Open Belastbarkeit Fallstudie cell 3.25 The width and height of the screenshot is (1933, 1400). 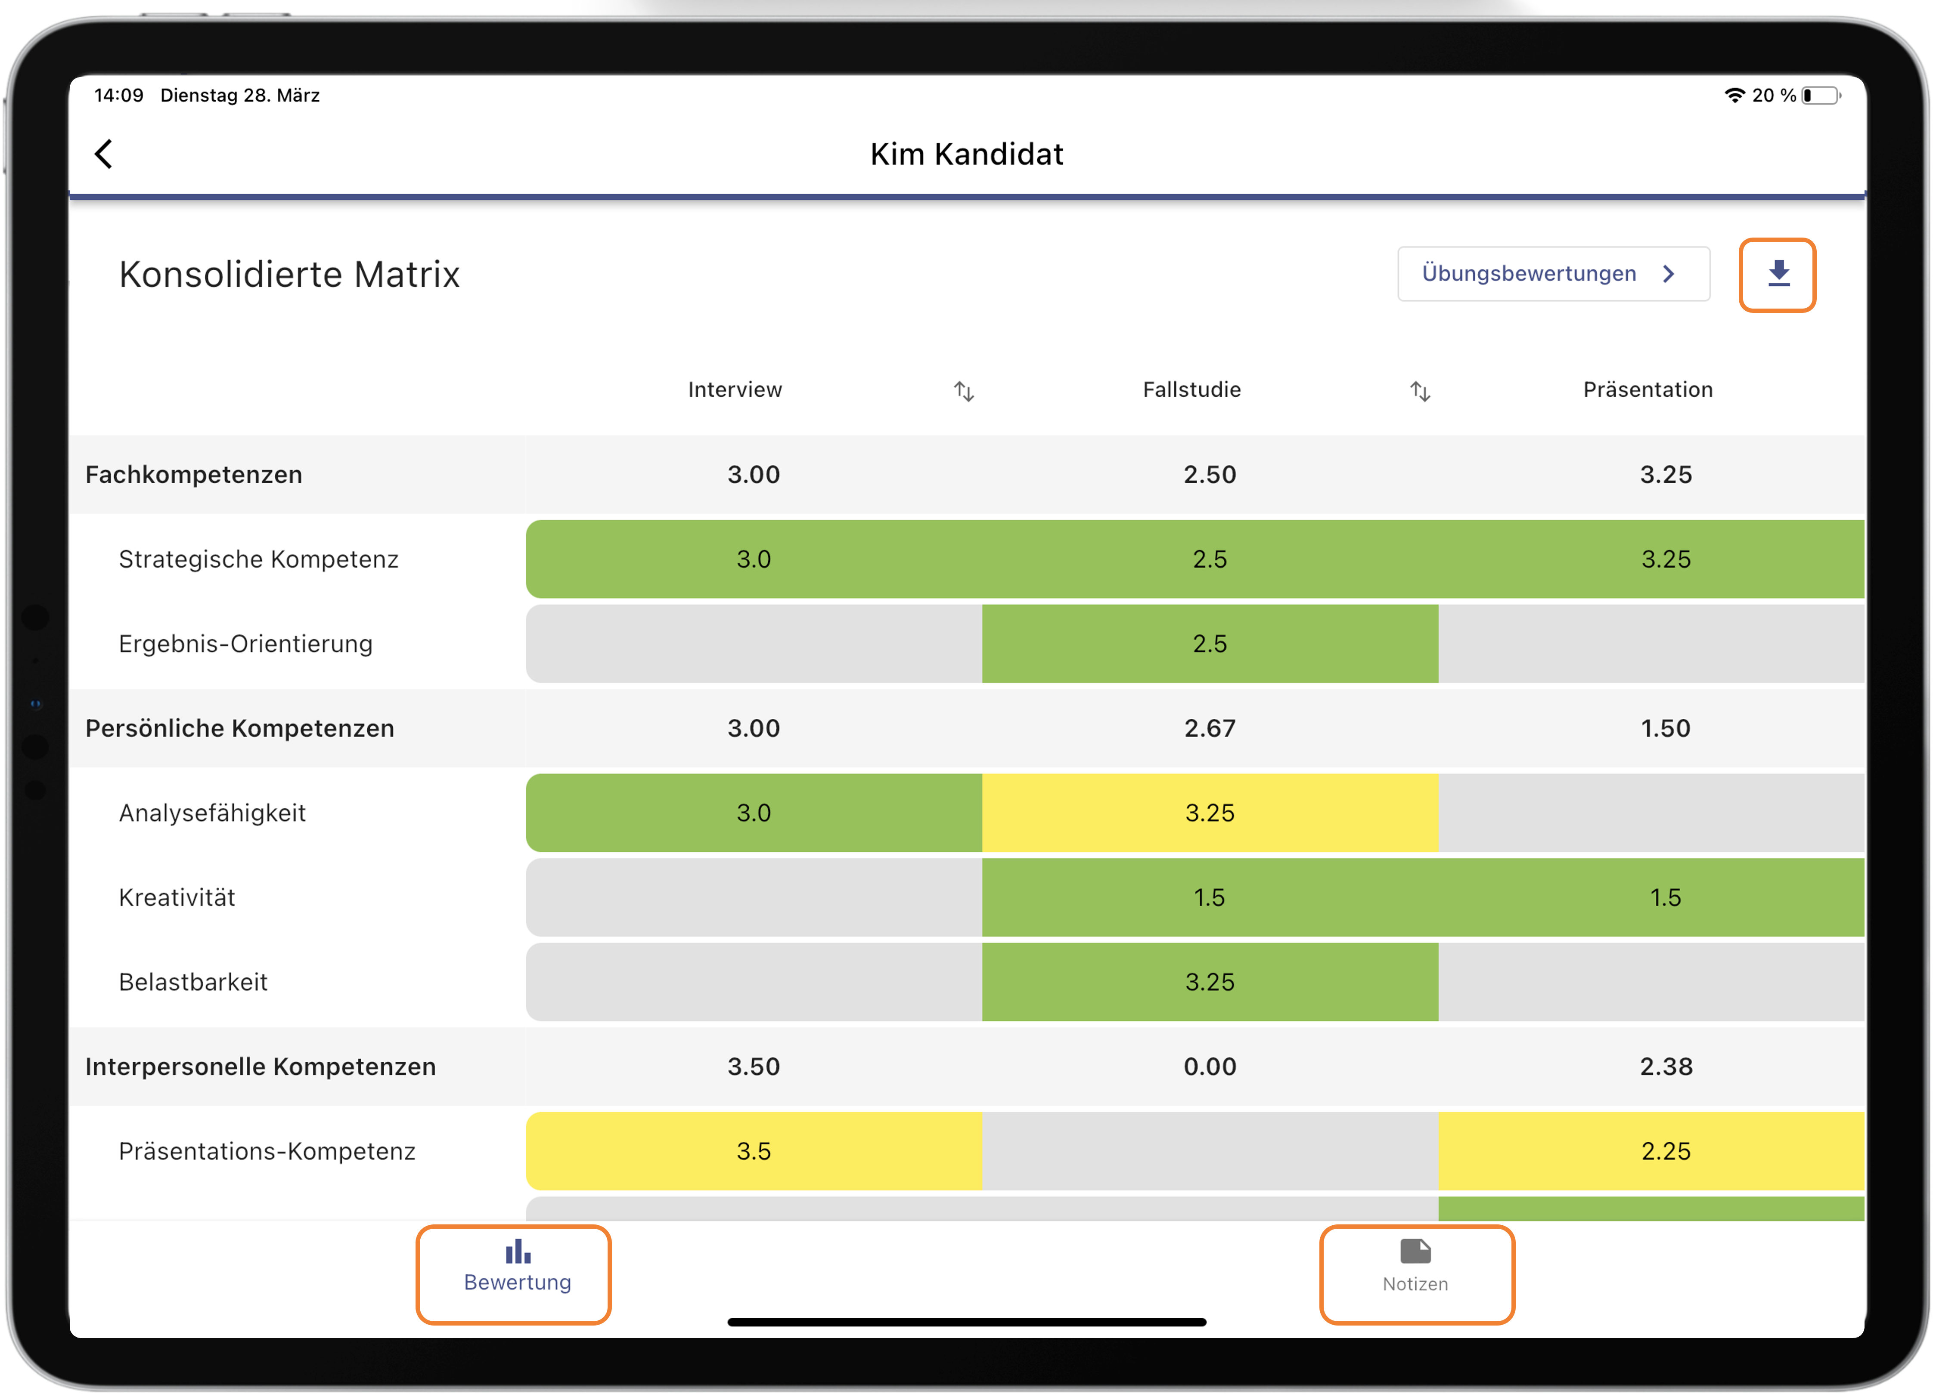pyautogui.click(x=1210, y=981)
